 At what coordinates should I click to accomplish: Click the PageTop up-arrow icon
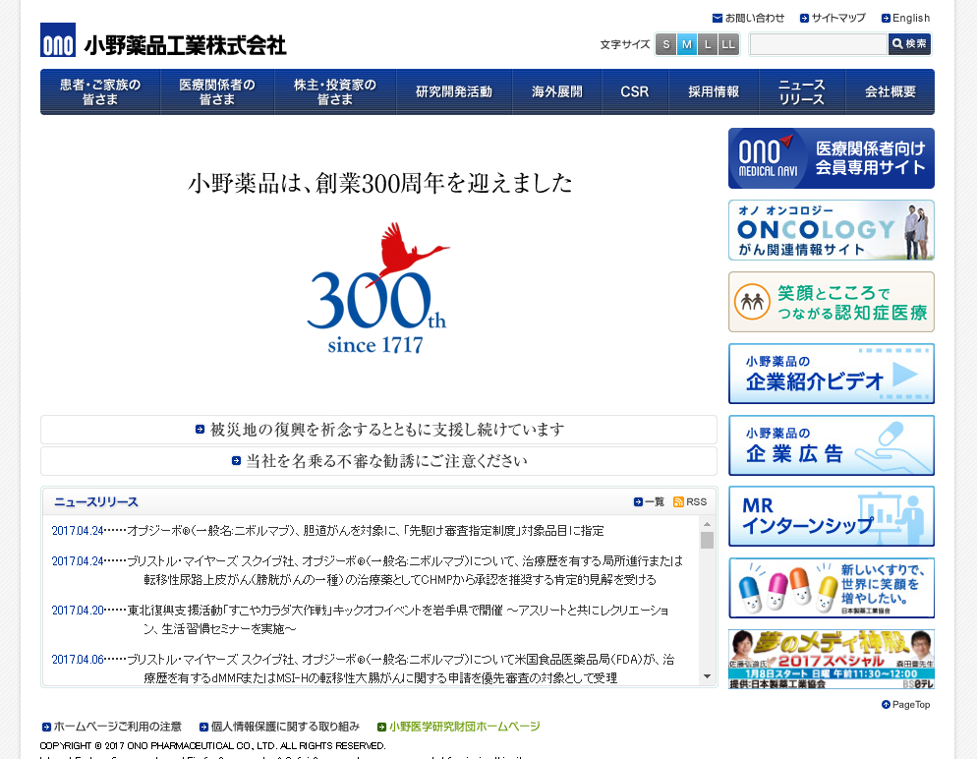pyautogui.click(x=886, y=704)
